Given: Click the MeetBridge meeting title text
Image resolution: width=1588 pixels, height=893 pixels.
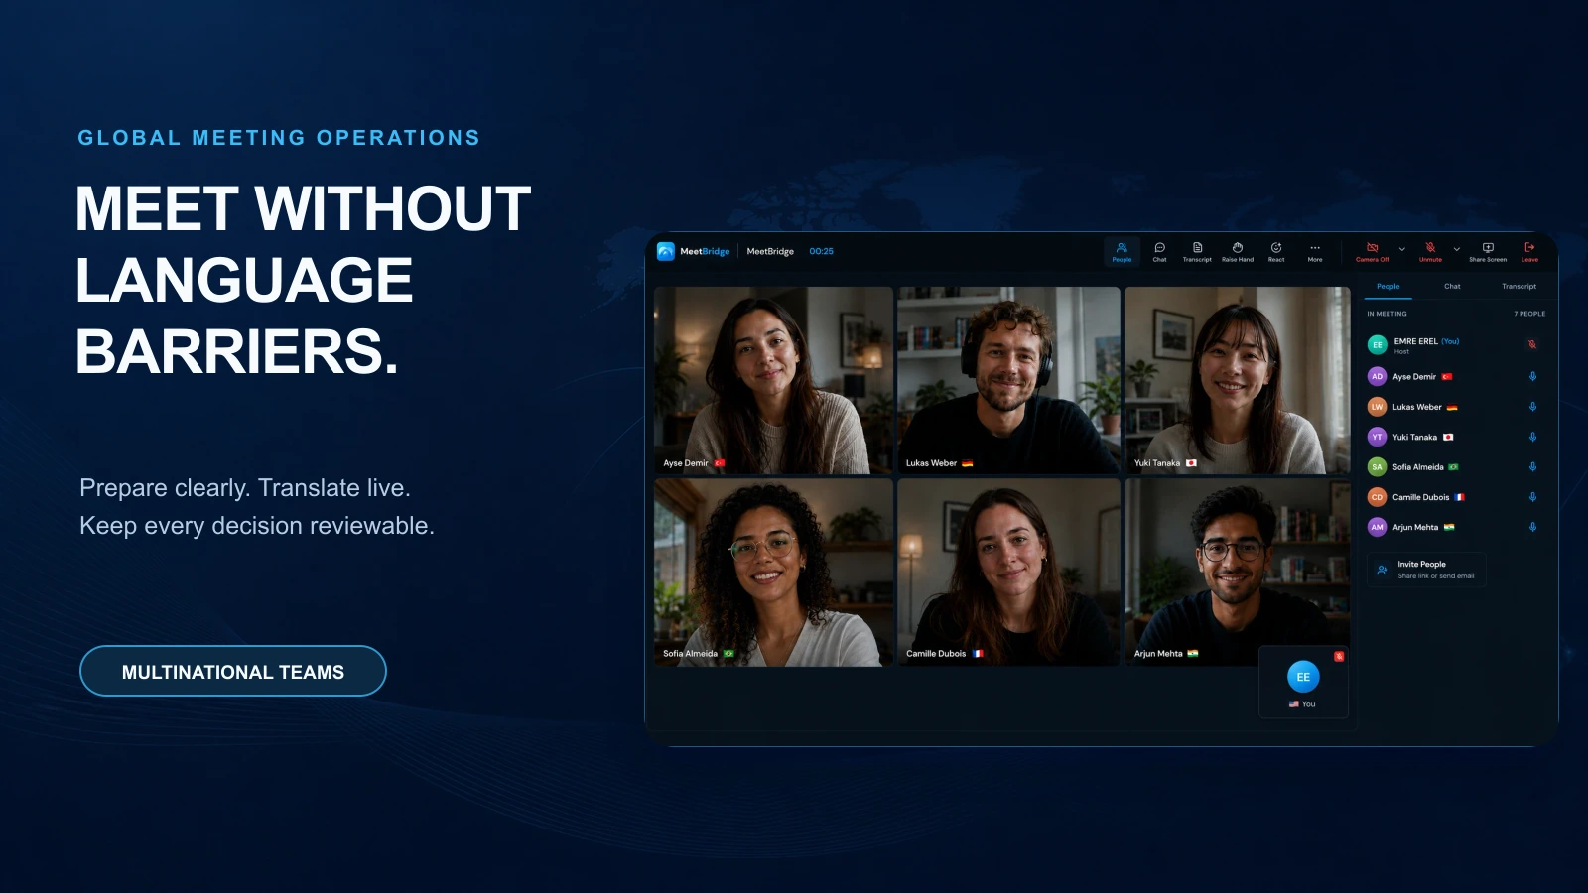Looking at the screenshot, I should coord(770,251).
